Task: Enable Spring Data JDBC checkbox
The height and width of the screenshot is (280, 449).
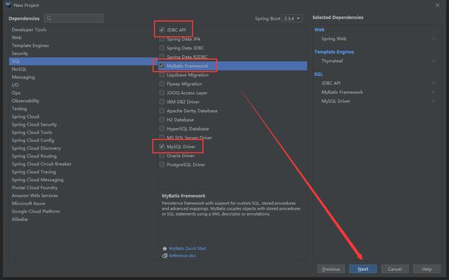Action: click(162, 48)
